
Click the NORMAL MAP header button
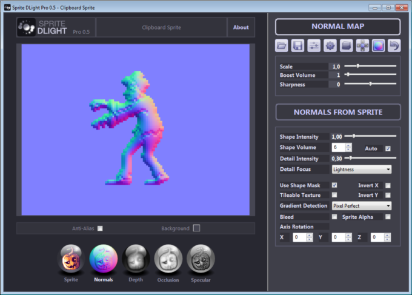click(337, 27)
